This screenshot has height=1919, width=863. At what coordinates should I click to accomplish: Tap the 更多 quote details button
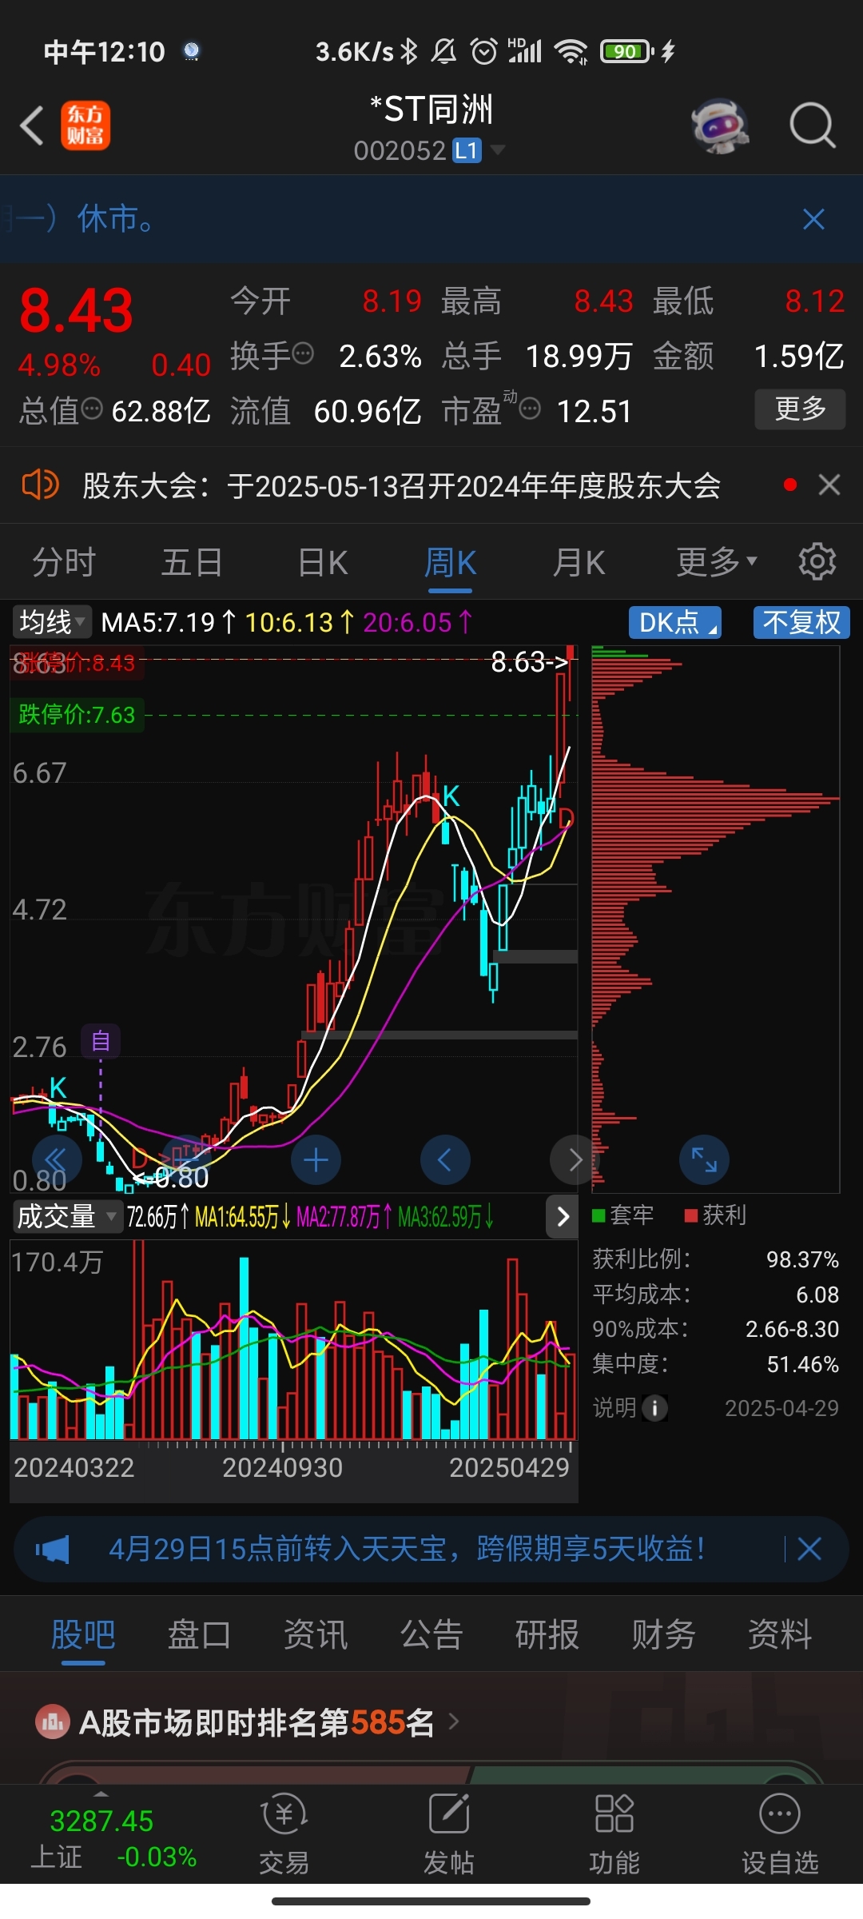pyautogui.click(x=800, y=409)
